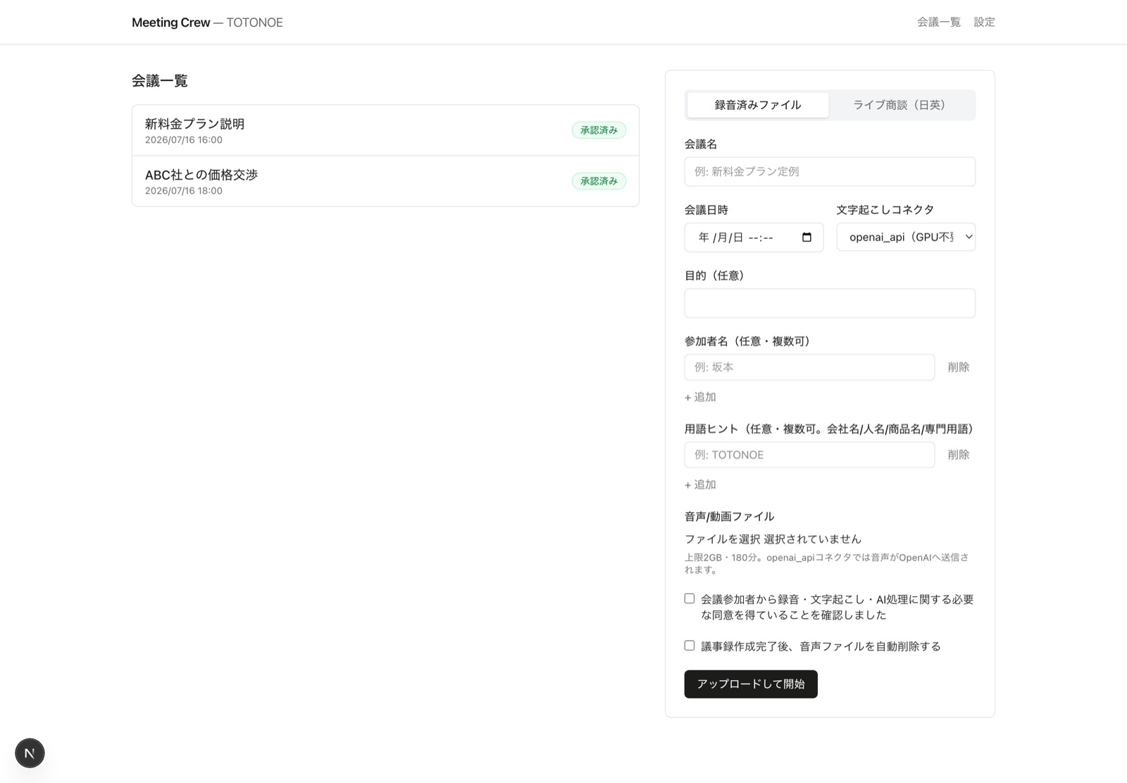Choose an audio file via ファイルを選択
The image size is (1127, 783).
(x=722, y=539)
